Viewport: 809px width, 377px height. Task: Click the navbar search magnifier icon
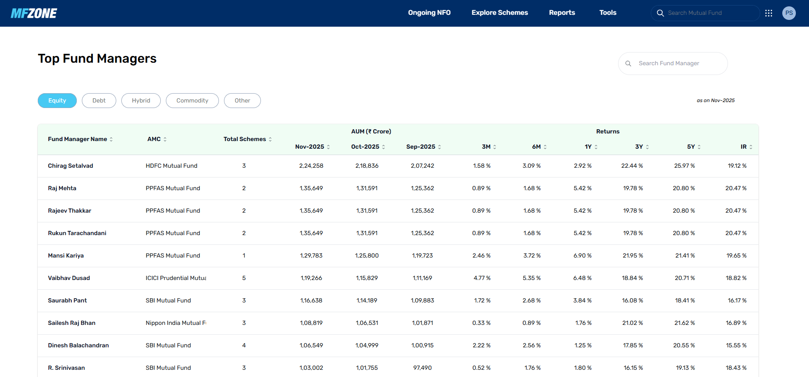tap(660, 13)
